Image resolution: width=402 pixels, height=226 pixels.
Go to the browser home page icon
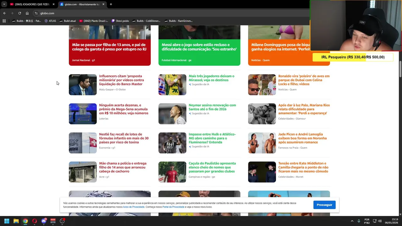(27, 13)
